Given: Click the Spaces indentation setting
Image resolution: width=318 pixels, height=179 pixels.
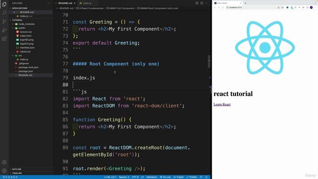Looking at the screenshot, I should pos(124,177).
